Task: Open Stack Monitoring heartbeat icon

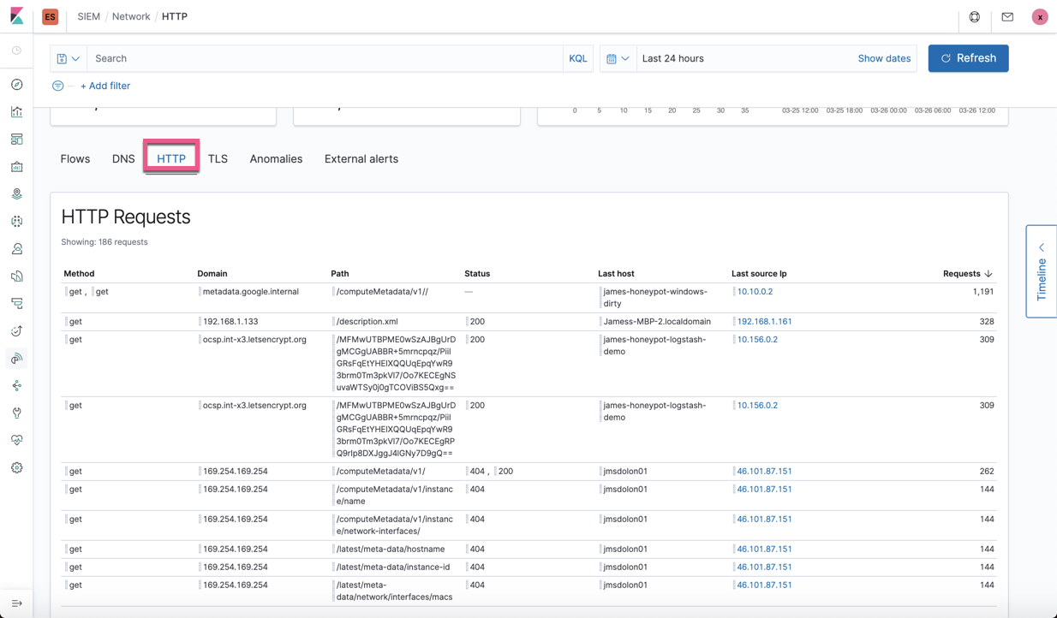Action: point(16,441)
